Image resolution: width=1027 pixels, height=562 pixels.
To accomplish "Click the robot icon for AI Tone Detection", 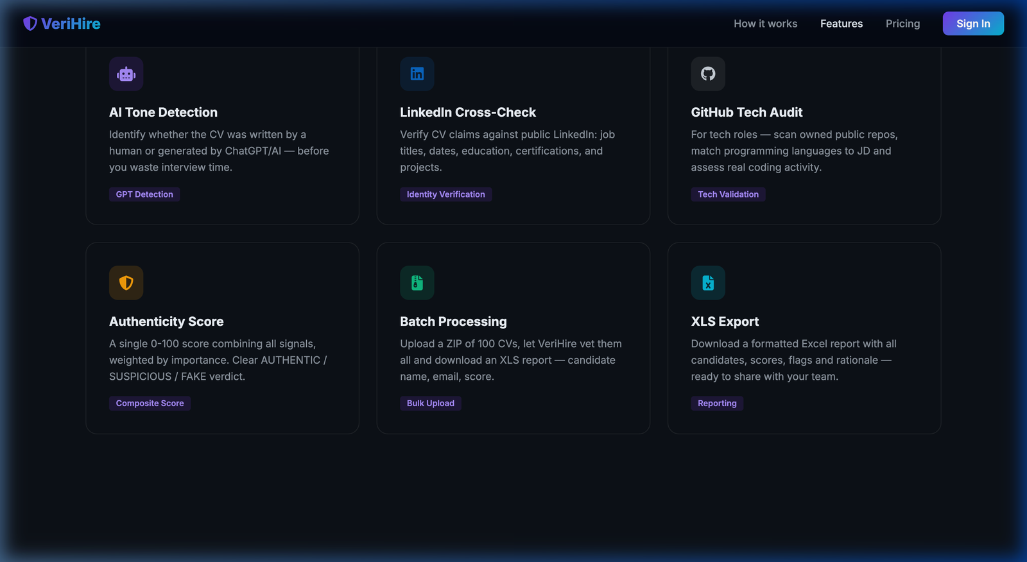I will point(126,74).
